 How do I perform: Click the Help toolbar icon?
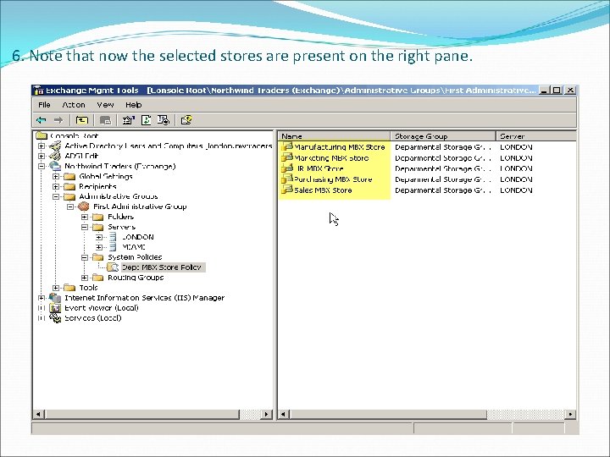click(186, 120)
